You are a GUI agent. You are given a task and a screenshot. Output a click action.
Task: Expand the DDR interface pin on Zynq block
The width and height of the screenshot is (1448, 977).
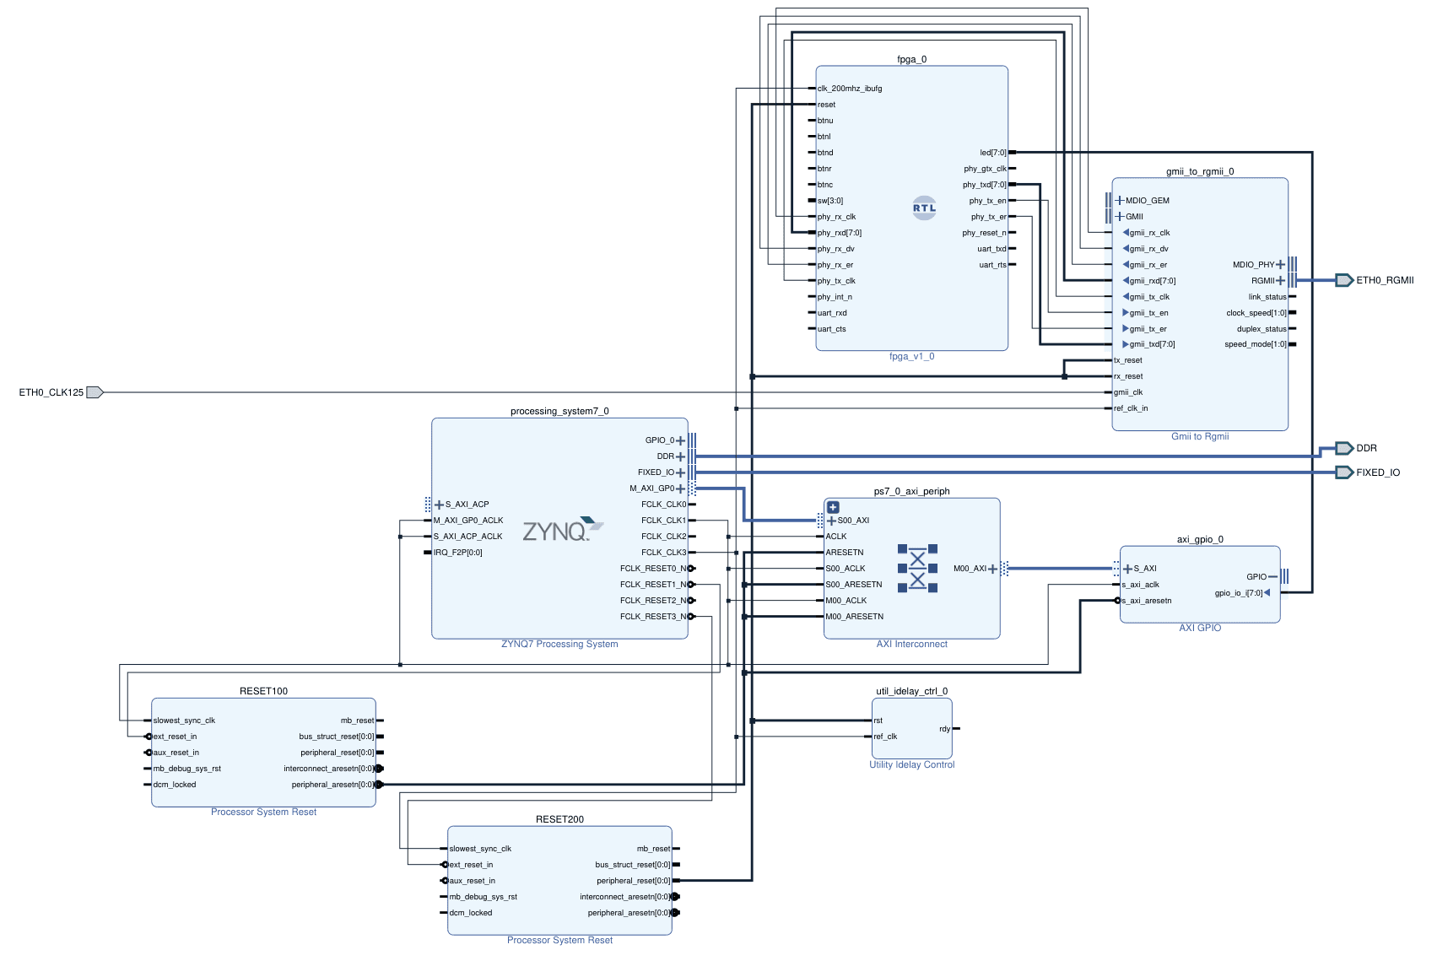coord(680,456)
